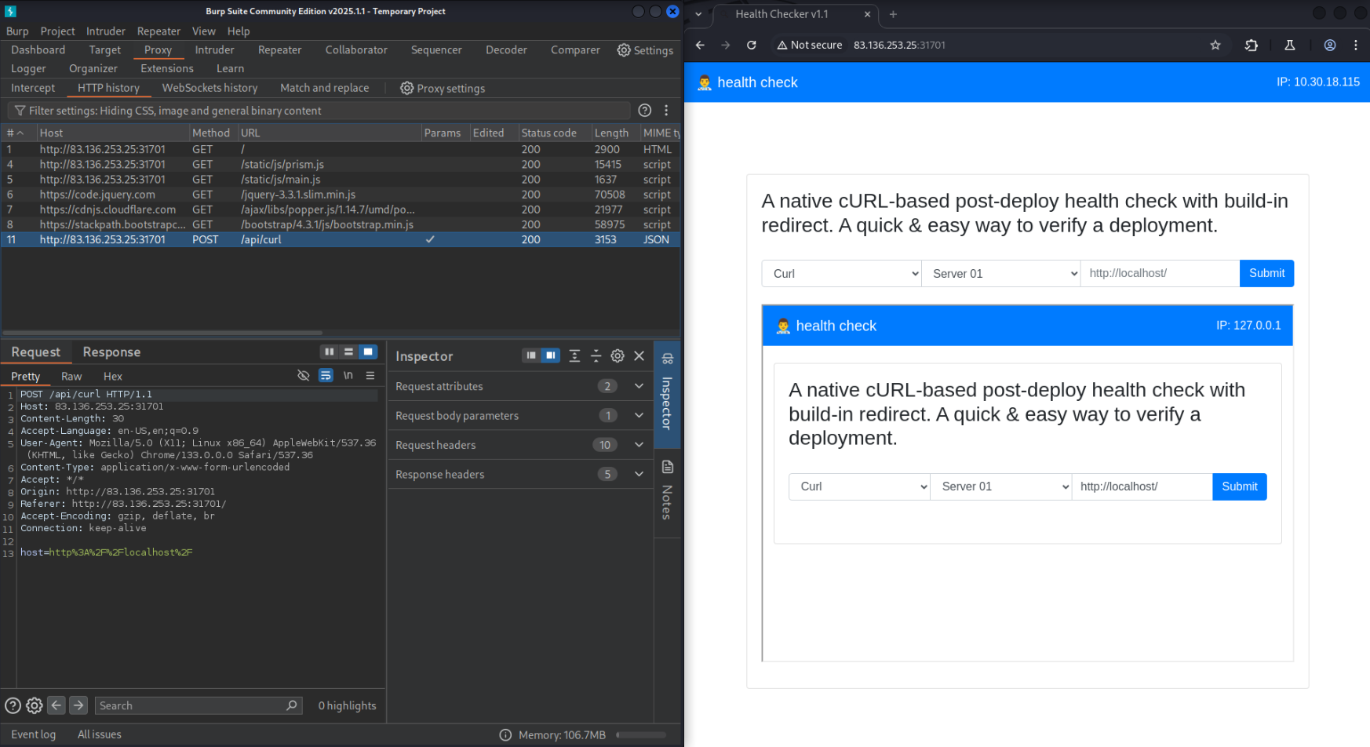Viewport: 1370px width, 747px height.
Task: Click the magnifier icon in search box
Action: click(x=292, y=705)
